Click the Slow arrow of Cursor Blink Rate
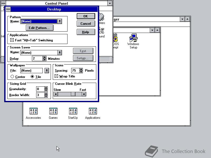Screen dimensions: 211x158 56,94
